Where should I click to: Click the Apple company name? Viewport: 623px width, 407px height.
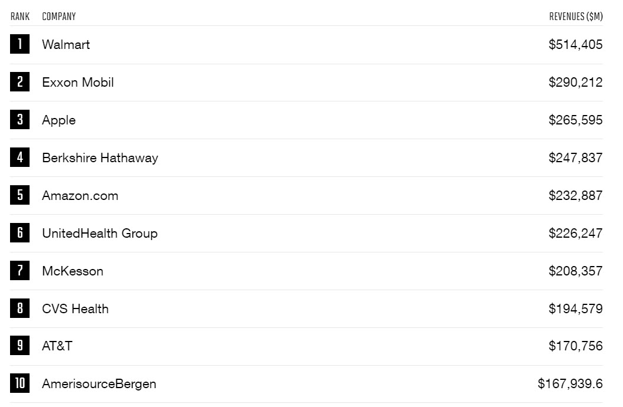tap(59, 120)
